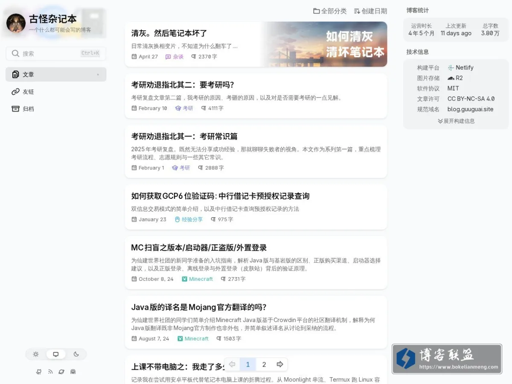Open Minecraft tag on August 7 post
The image size is (512, 384).
coord(193,339)
